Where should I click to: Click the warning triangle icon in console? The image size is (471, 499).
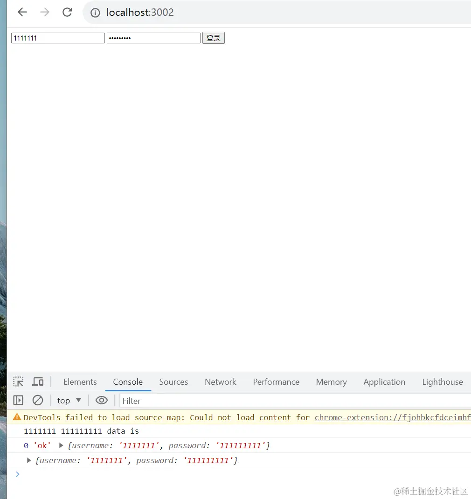17,417
